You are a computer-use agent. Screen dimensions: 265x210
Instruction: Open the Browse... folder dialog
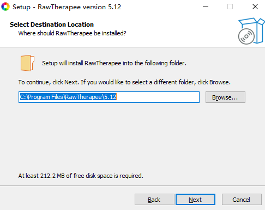click(225, 97)
